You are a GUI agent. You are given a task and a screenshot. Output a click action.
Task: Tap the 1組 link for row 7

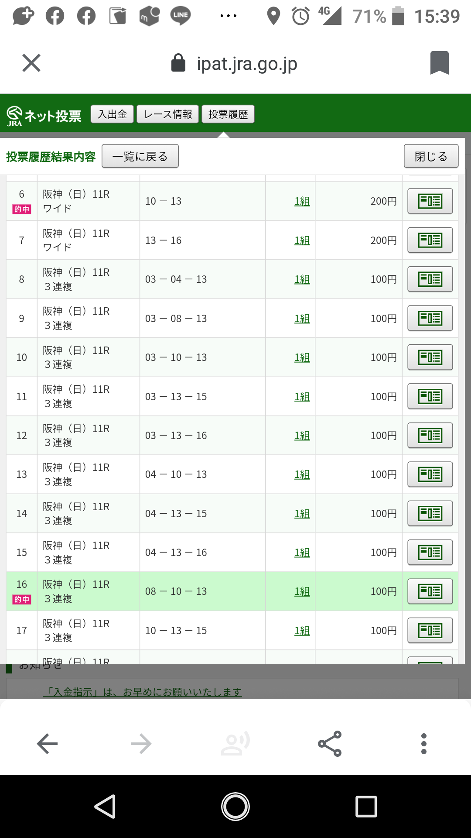[302, 240]
